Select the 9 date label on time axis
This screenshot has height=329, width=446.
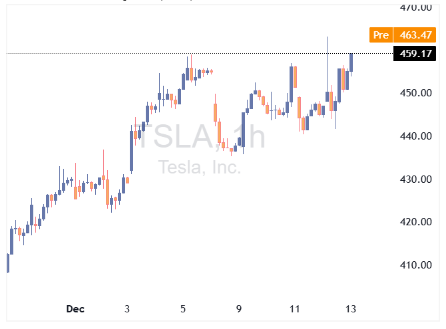tap(239, 309)
